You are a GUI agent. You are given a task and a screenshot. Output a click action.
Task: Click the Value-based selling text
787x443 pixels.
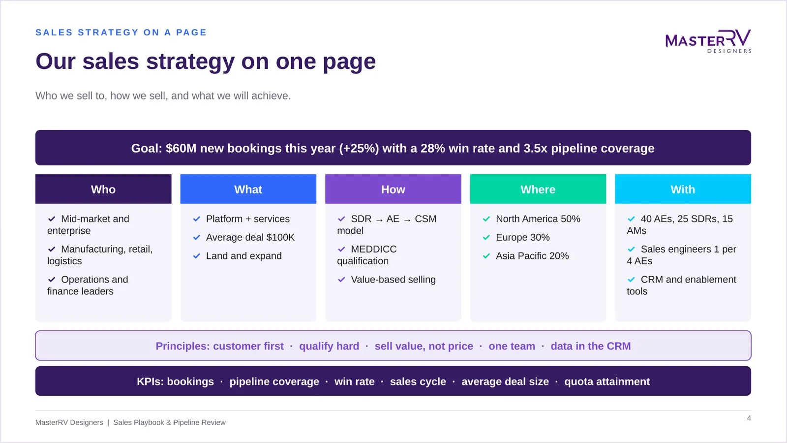[x=393, y=280]
